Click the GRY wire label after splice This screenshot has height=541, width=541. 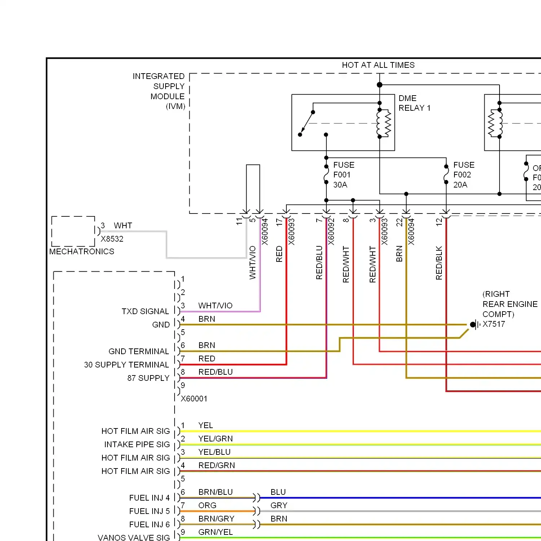(x=279, y=505)
